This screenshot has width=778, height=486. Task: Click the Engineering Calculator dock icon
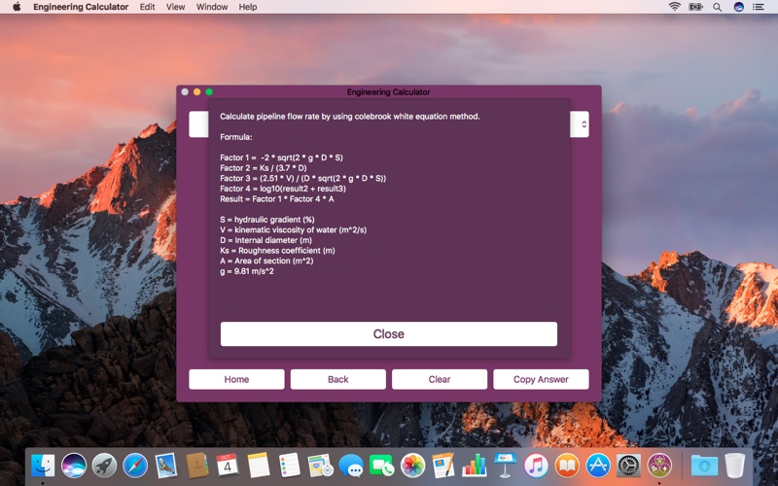click(659, 466)
